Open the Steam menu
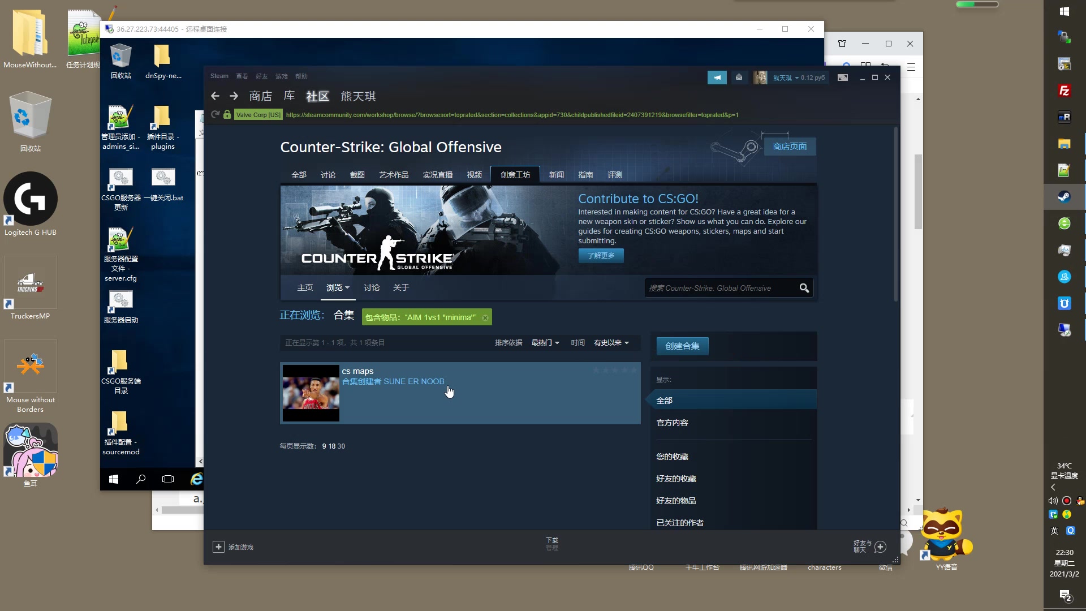This screenshot has height=611, width=1086. pyautogui.click(x=219, y=76)
